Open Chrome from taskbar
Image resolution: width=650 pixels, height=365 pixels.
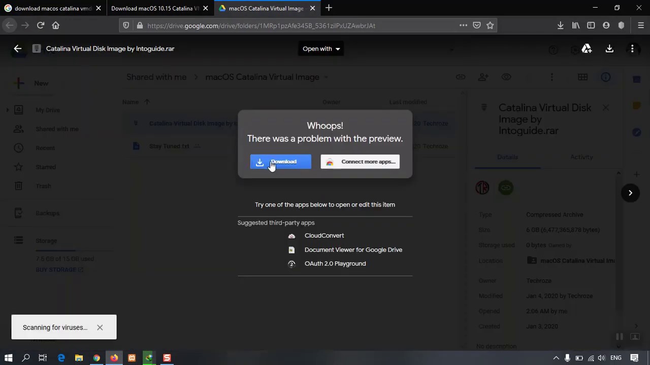click(96, 358)
